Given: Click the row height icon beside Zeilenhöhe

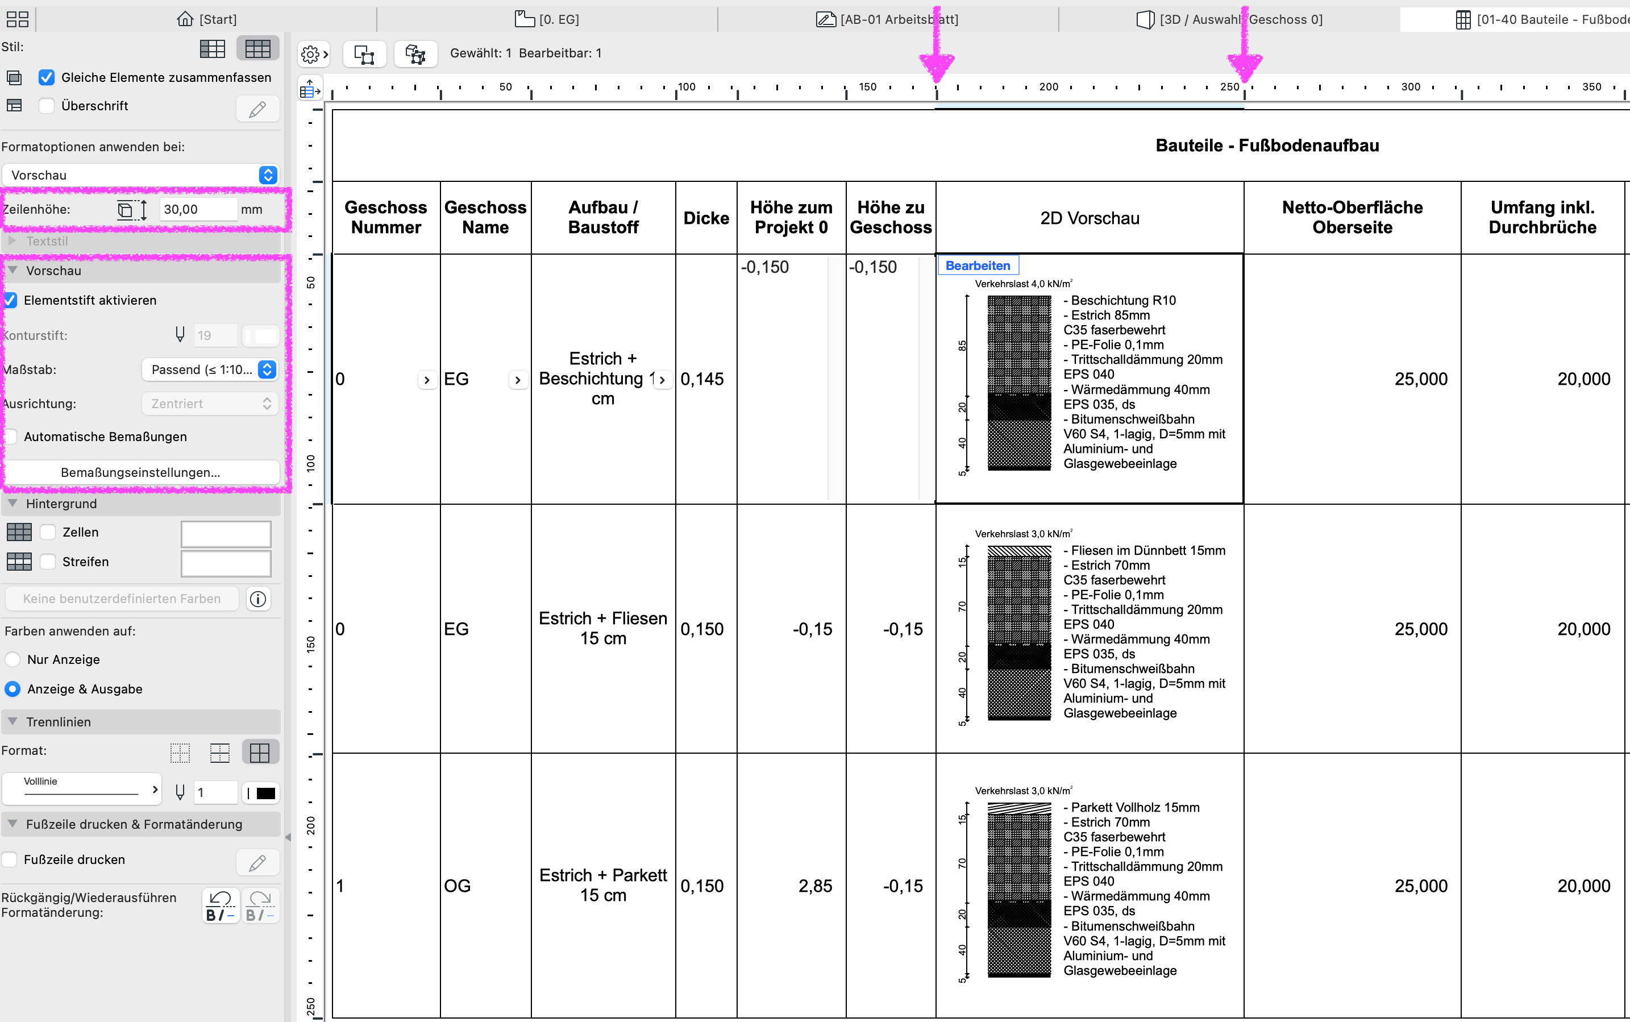Looking at the screenshot, I should click(x=132, y=210).
